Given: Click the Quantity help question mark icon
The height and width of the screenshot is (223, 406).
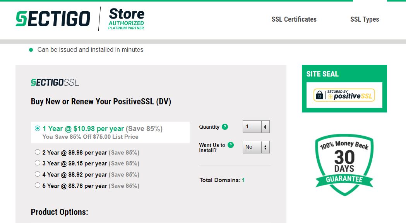Looking at the screenshot, I should click(225, 127).
